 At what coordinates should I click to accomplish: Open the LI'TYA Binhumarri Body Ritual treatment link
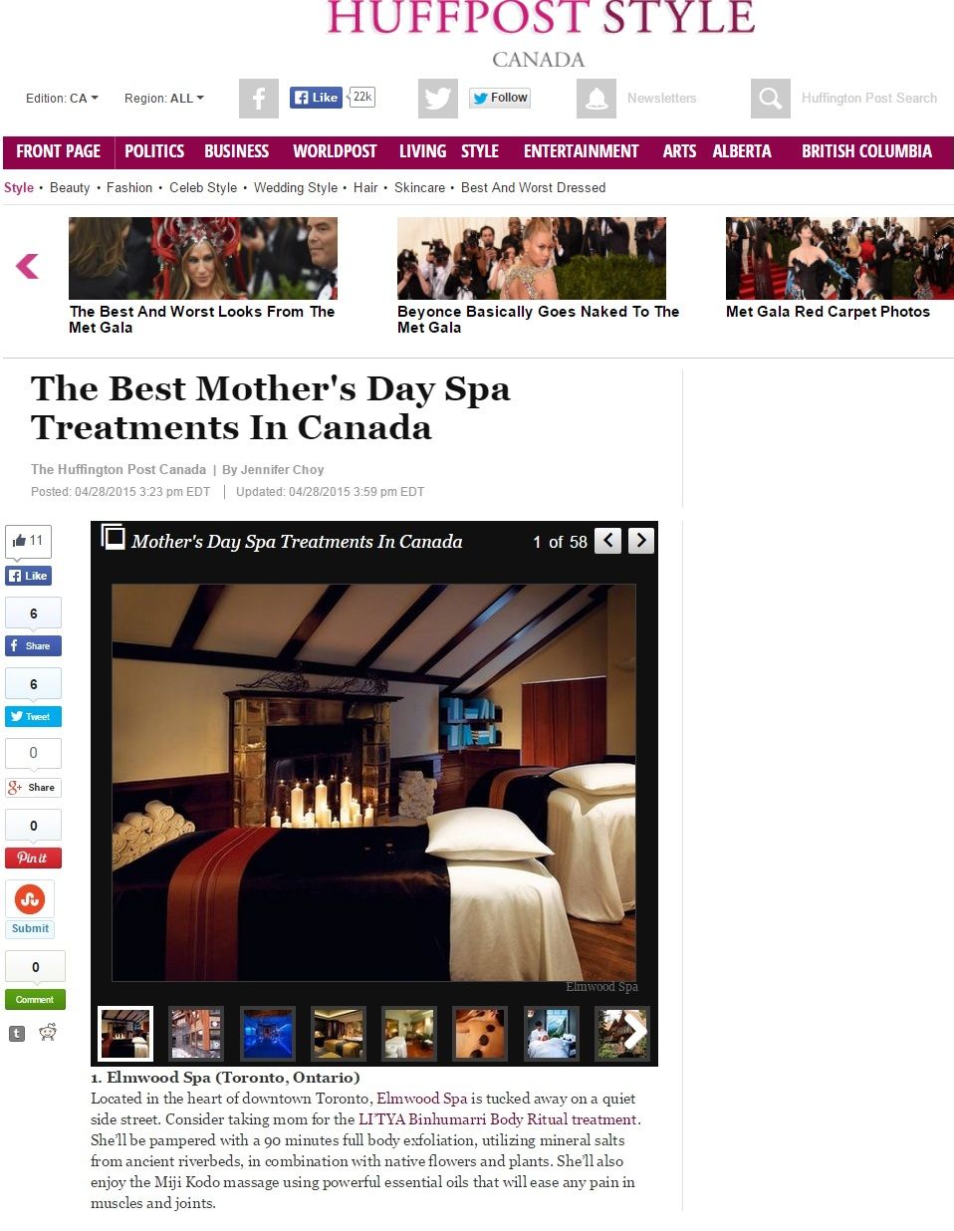(497, 1119)
